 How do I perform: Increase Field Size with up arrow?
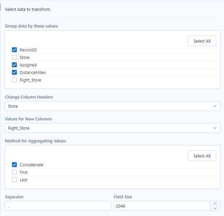pos(215,204)
